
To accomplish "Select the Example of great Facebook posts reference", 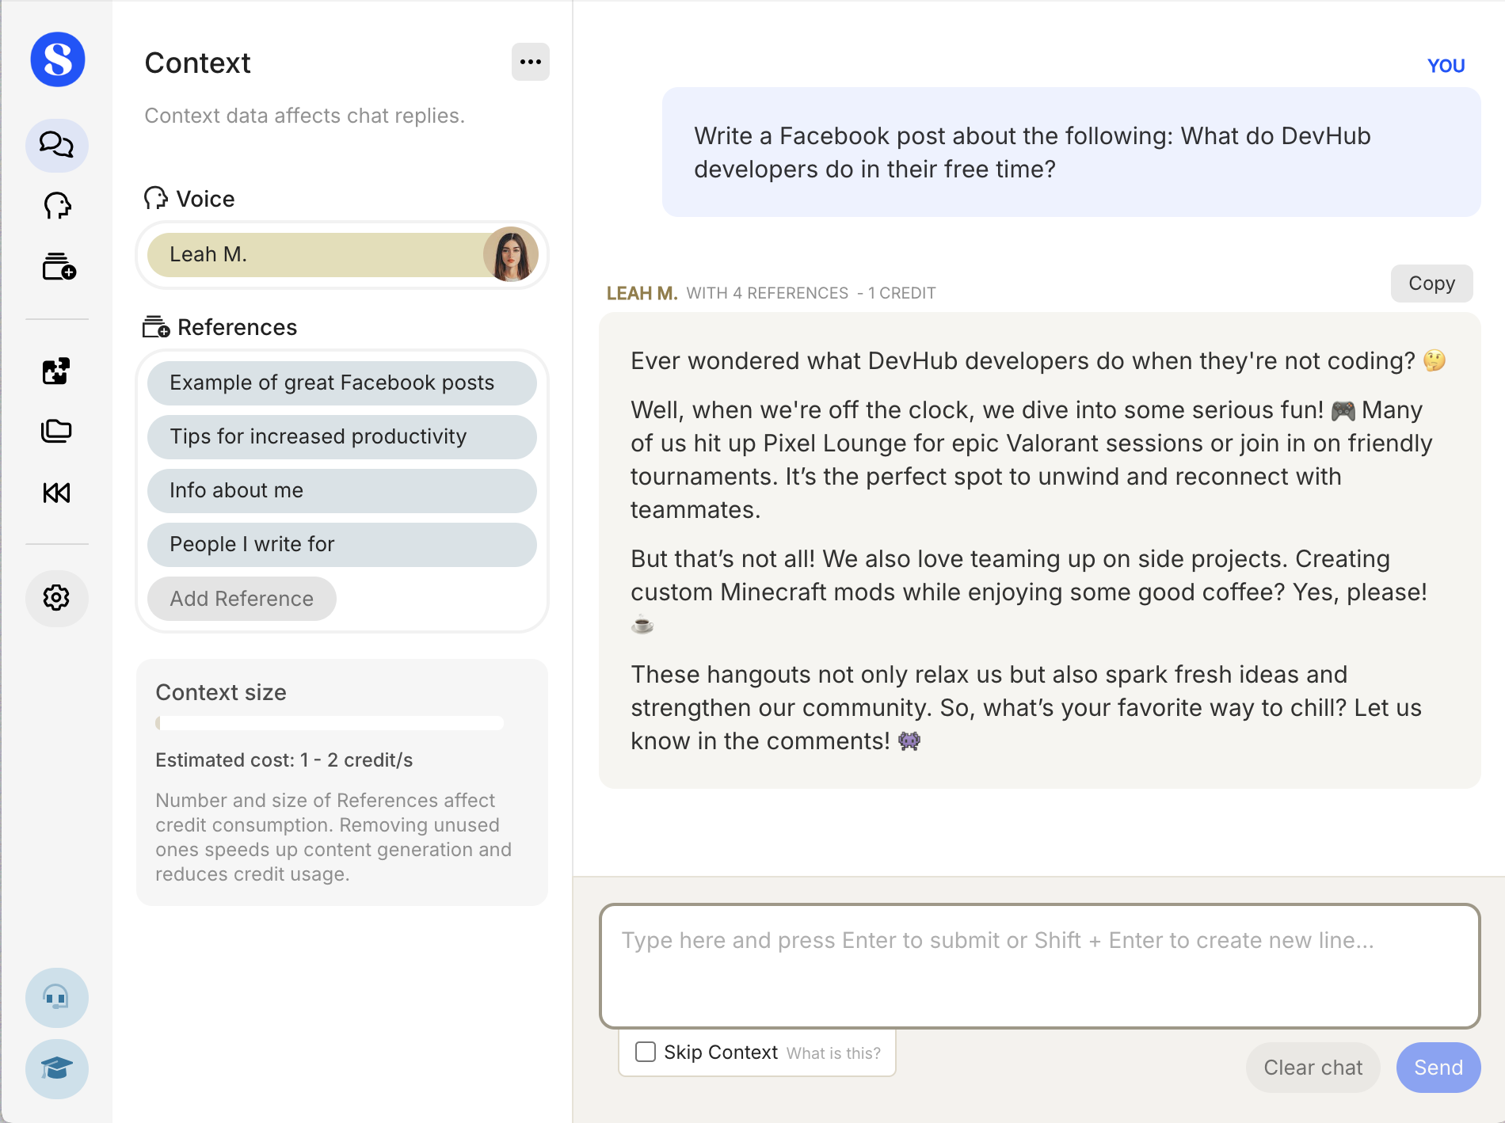I will tap(342, 383).
